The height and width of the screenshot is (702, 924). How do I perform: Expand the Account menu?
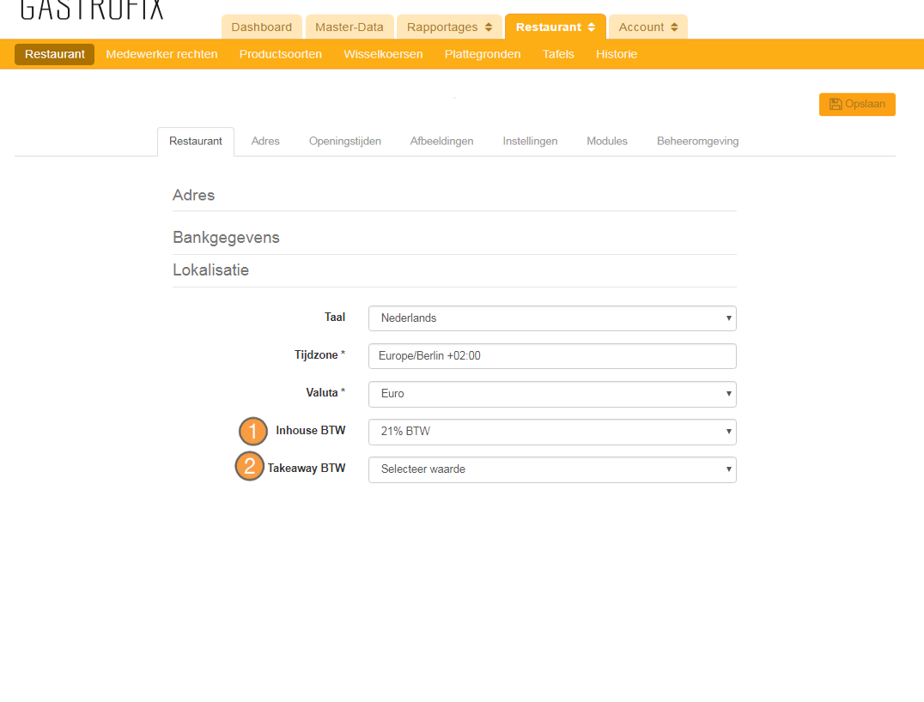647,27
